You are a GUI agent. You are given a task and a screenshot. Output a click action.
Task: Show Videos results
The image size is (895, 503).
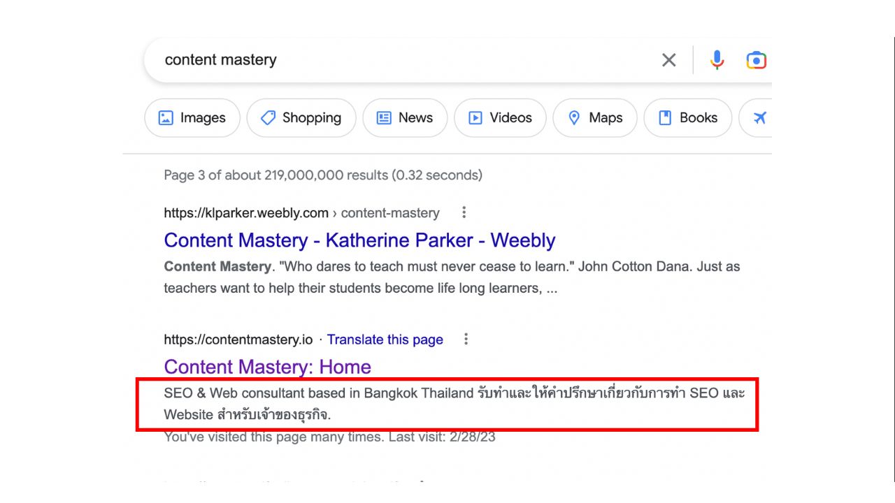(500, 118)
